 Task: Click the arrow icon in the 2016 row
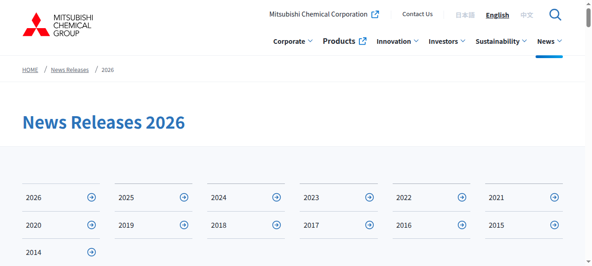point(462,225)
